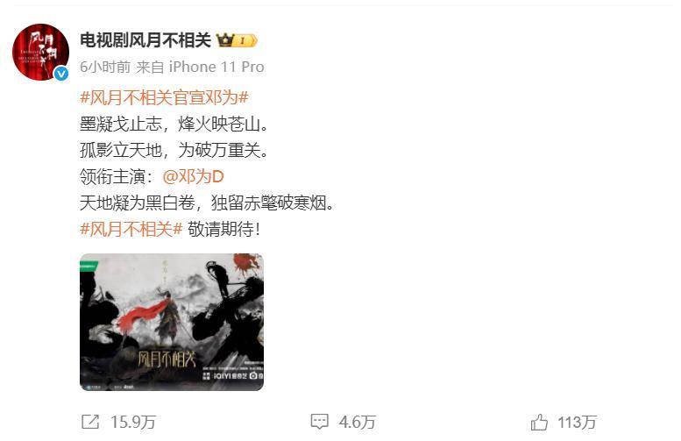Image resolution: width=681 pixels, height=441 pixels.
Task: Click the 15.9万 repost count
Action: (x=133, y=422)
